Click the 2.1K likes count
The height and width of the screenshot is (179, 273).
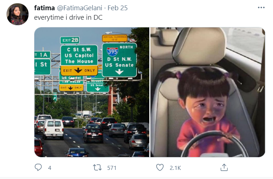(175, 168)
